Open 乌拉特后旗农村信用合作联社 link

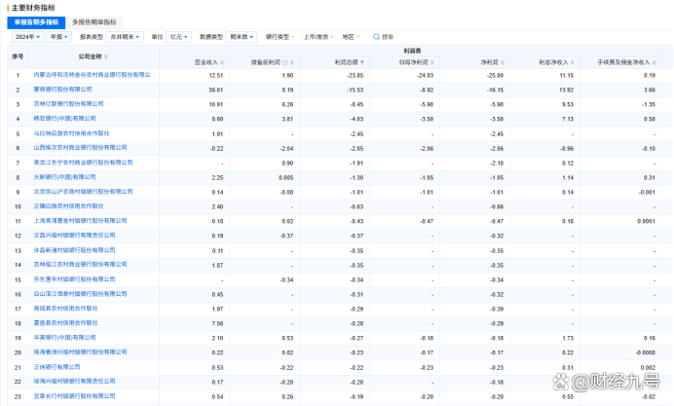(72, 133)
